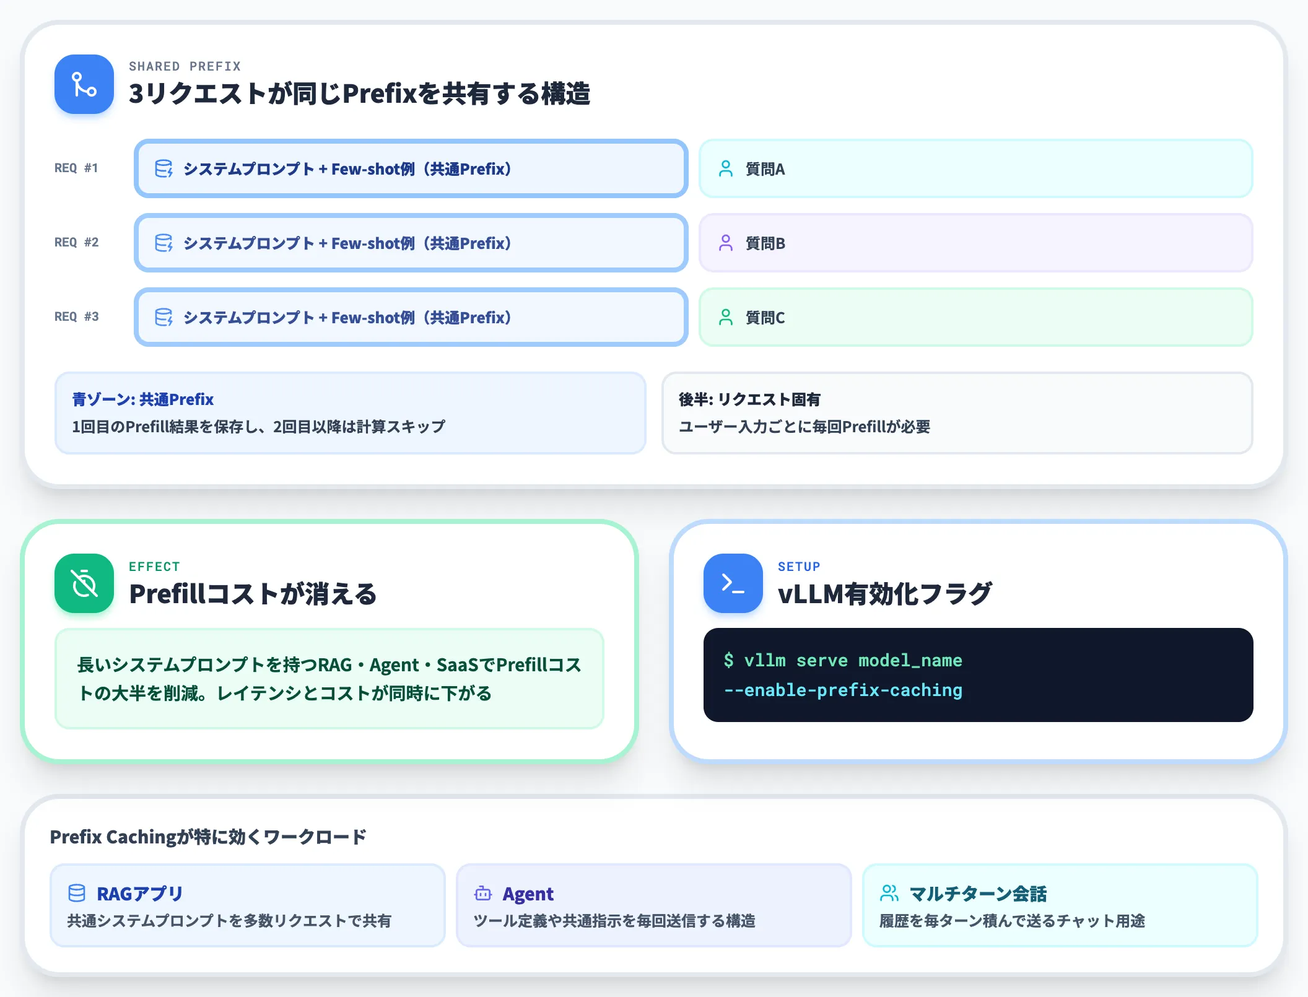Click the --enable-prefix-caching flag text
The width and height of the screenshot is (1308, 997).
coord(843,690)
